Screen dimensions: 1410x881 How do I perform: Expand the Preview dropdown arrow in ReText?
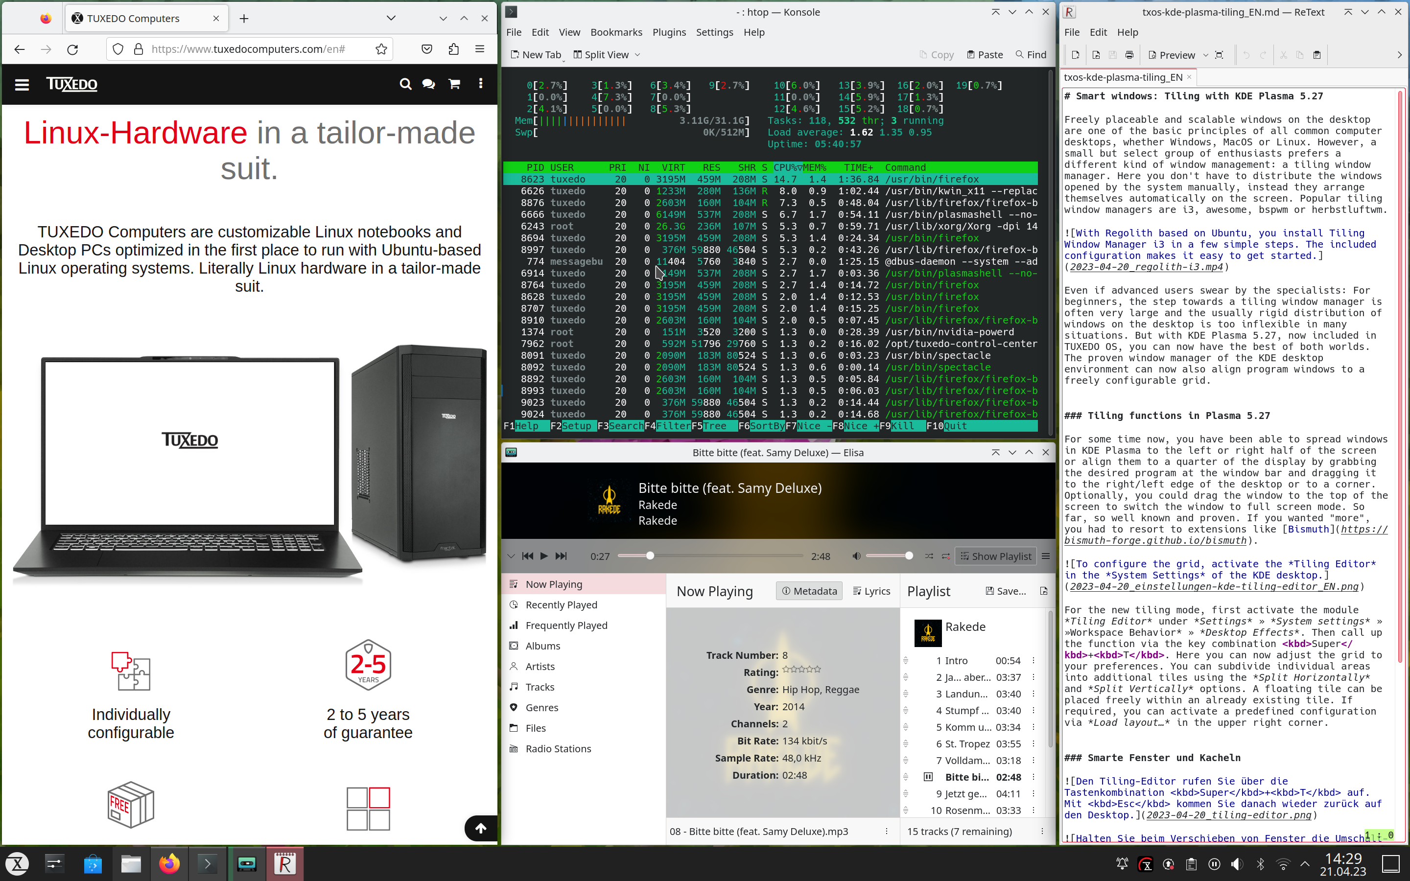tap(1205, 55)
